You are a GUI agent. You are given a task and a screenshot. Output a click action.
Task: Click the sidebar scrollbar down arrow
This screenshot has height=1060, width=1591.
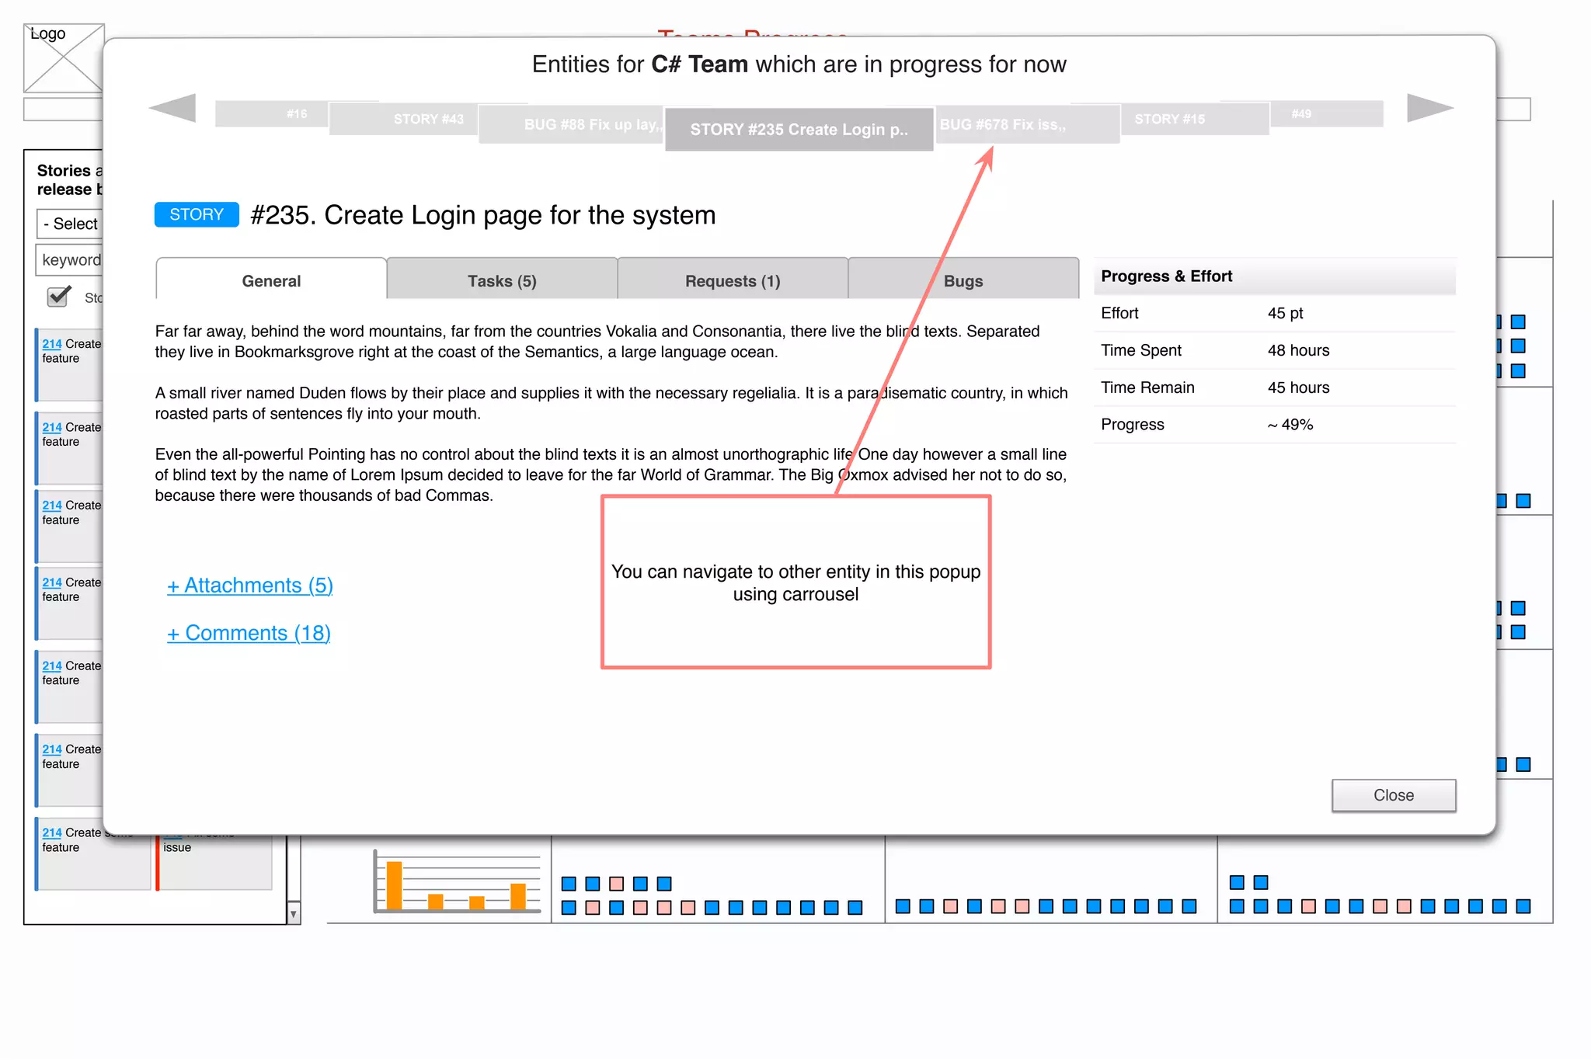click(294, 914)
